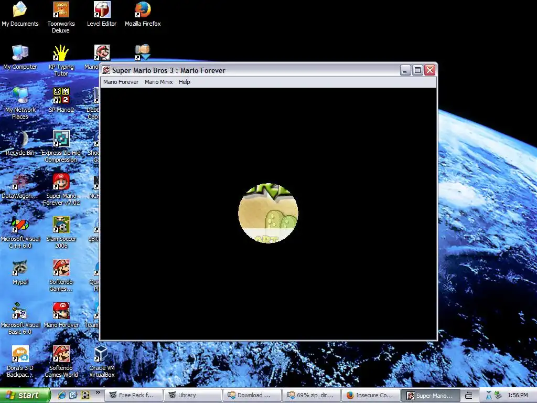Click the circular game view in Mario window
Screen dimensions: 537x403
click(268, 213)
